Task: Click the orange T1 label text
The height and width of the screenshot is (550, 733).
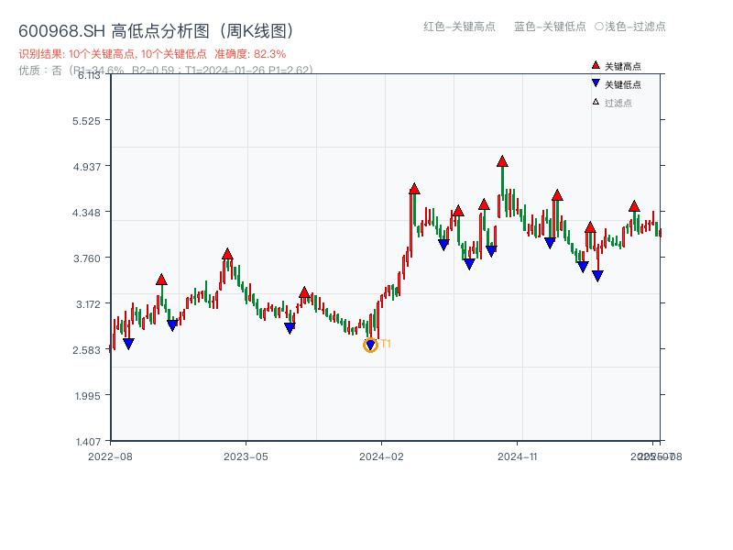Action: click(386, 344)
